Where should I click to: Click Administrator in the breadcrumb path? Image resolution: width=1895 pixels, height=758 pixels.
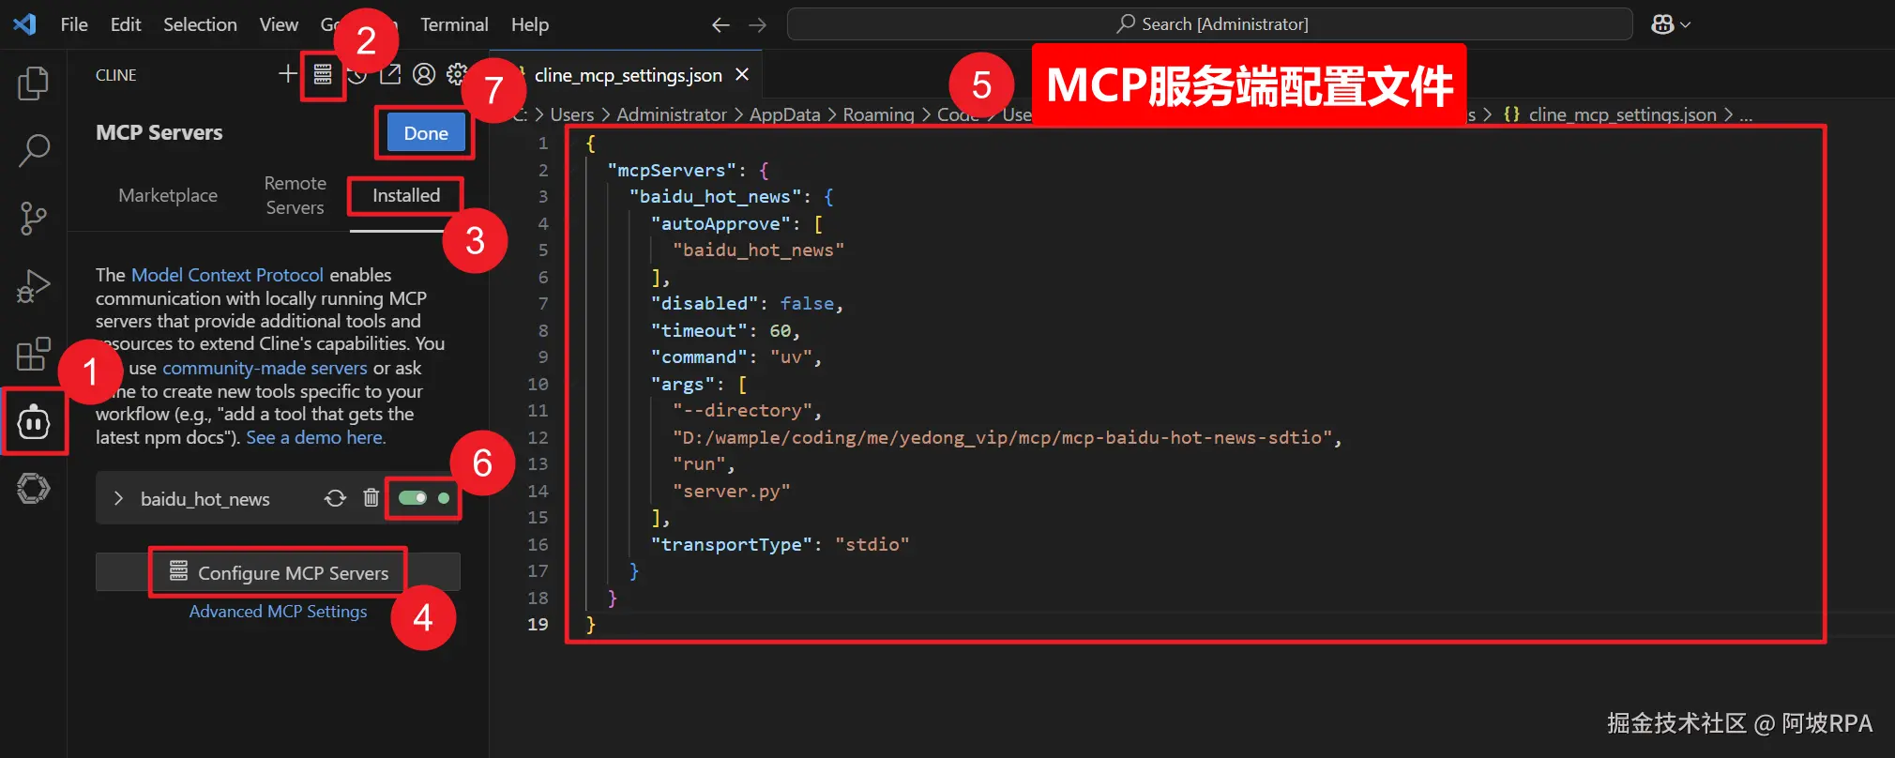pyautogui.click(x=671, y=114)
